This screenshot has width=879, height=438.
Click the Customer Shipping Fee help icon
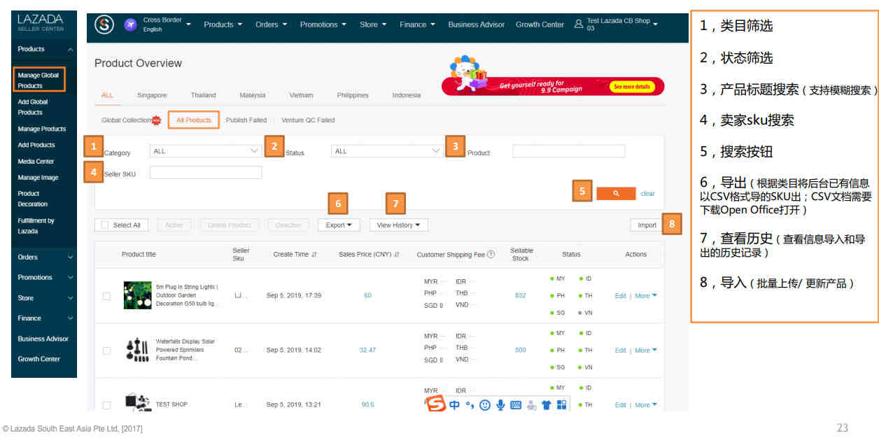coord(491,255)
